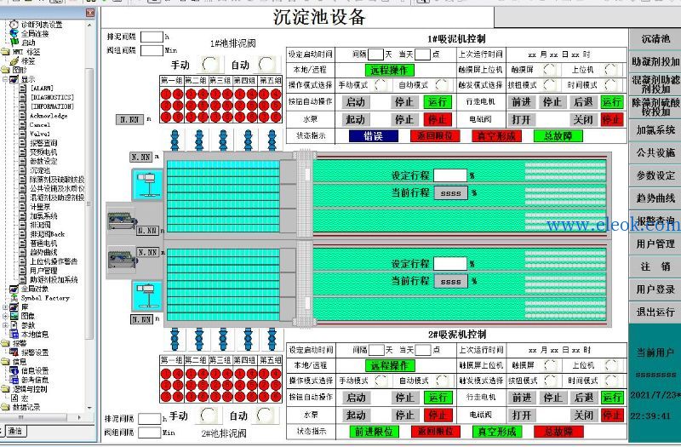The image size is (681, 447).
Task: Click the tree horizontal scroll right arrow
Action: [79, 417]
